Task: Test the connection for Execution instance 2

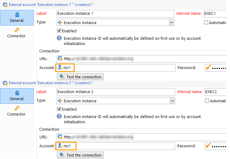Action: (x=80, y=155)
